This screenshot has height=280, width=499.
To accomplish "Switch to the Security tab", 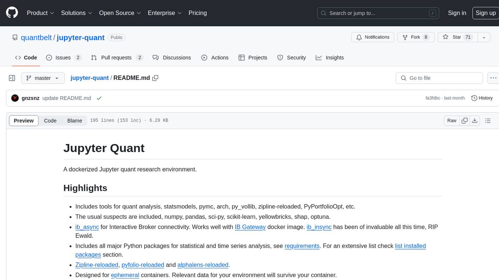I will [292, 58].
